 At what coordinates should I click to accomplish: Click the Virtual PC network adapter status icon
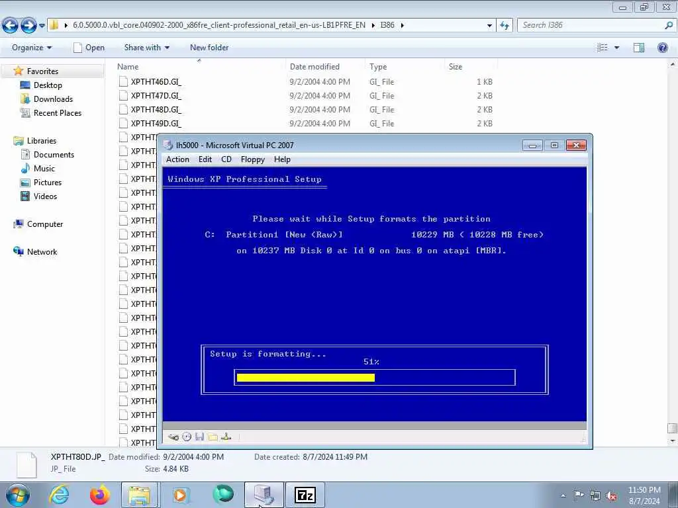click(x=226, y=437)
